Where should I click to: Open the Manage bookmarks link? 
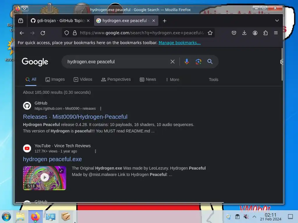pyautogui.click(x=180, y=43)
